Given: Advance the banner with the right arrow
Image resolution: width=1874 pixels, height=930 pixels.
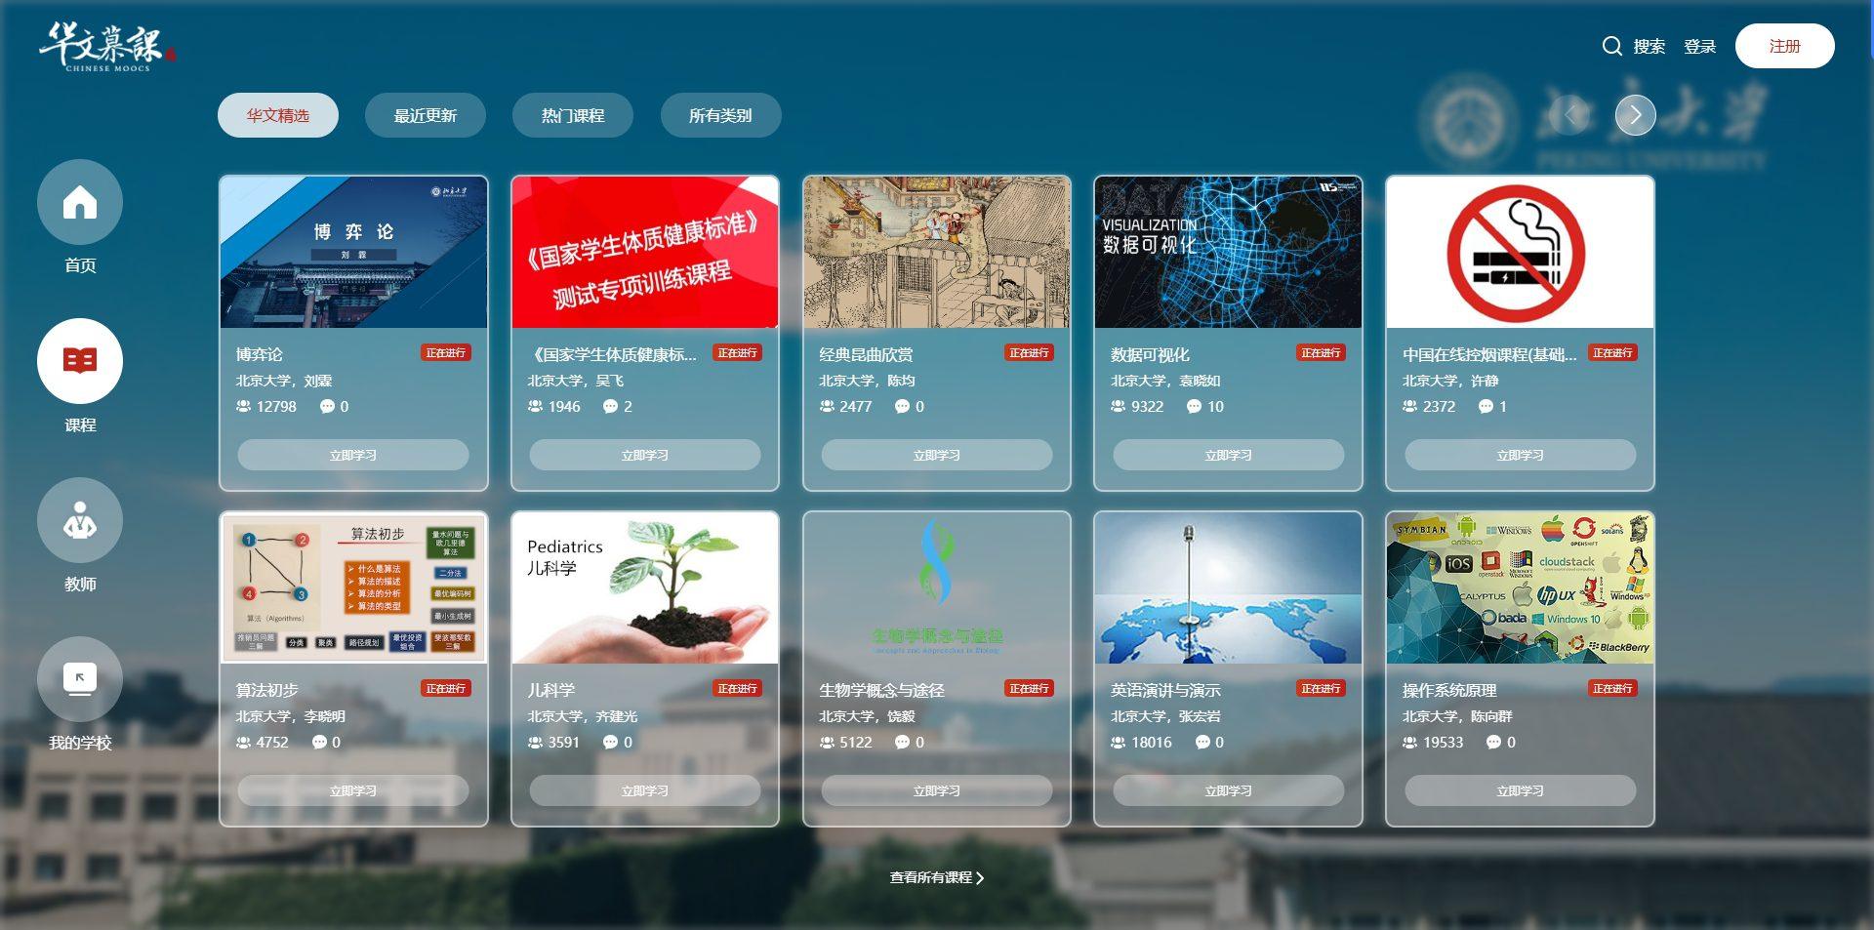Looking at the screenshot, I should pos(1635,115).
